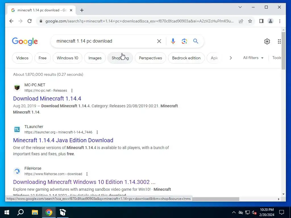Open the search Tools options
The width and height of the screenshot is (291, 218).
click(277, 58)
